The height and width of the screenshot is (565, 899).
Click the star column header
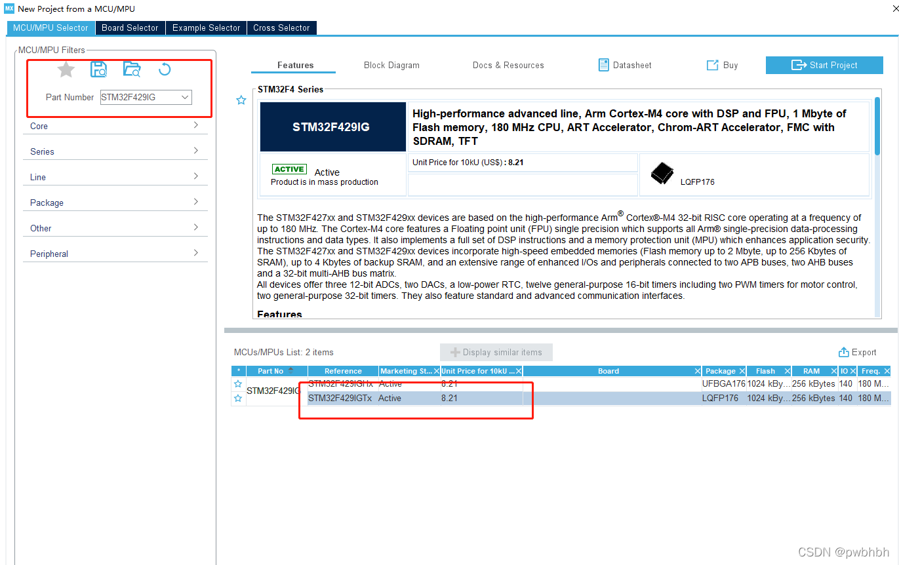238,371
